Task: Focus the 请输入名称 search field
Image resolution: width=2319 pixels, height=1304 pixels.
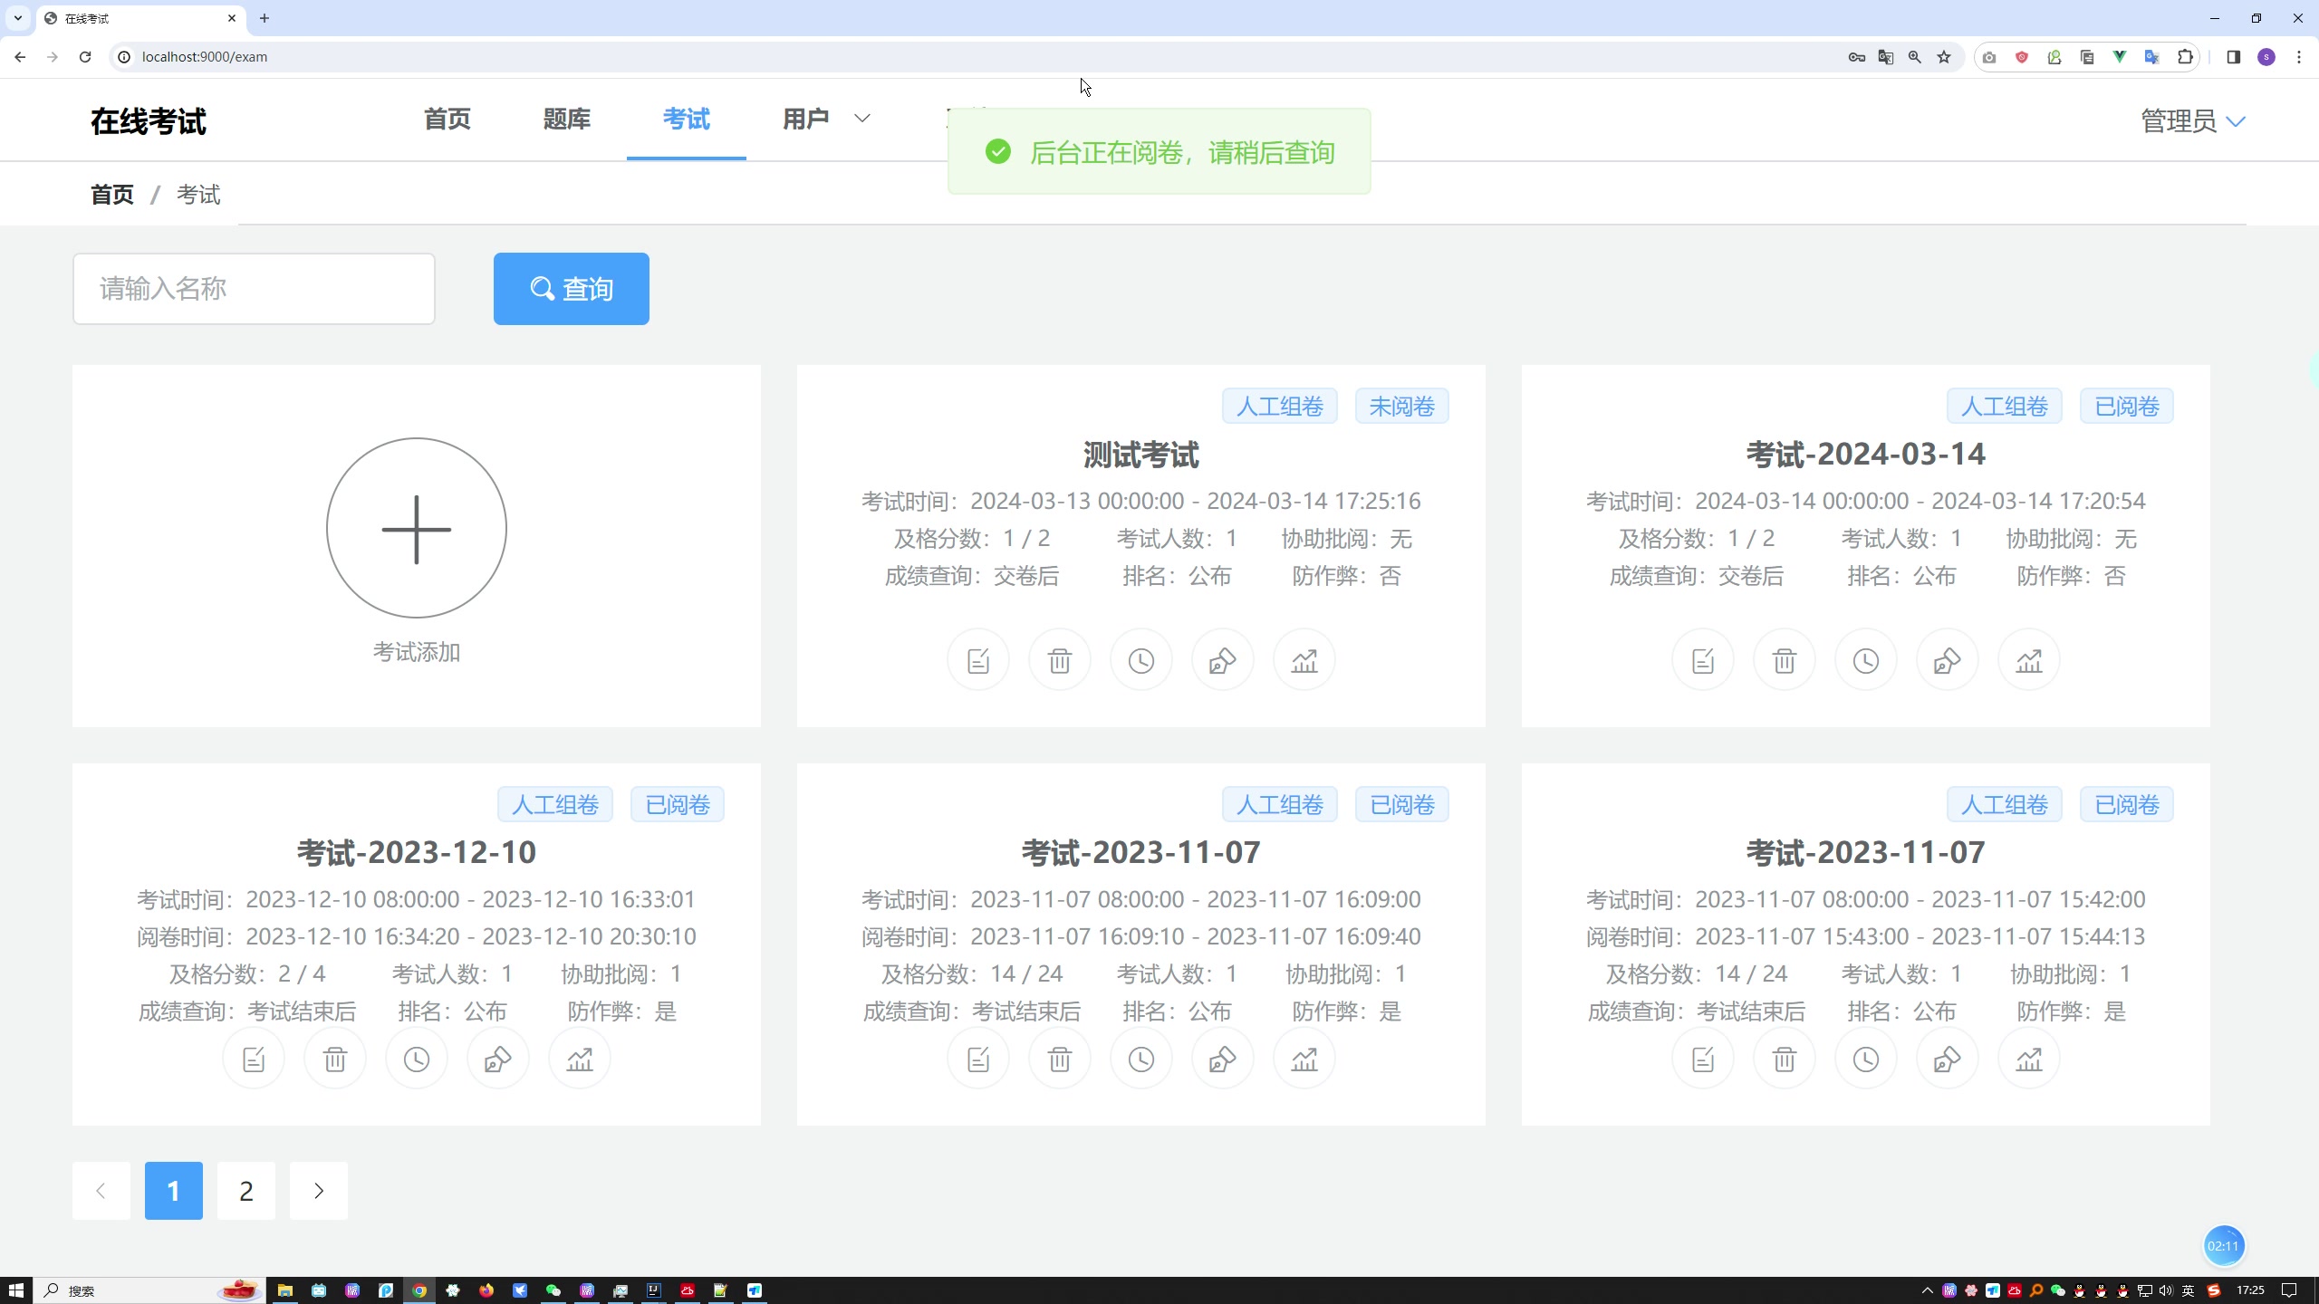Action: [x=254, y=289]
